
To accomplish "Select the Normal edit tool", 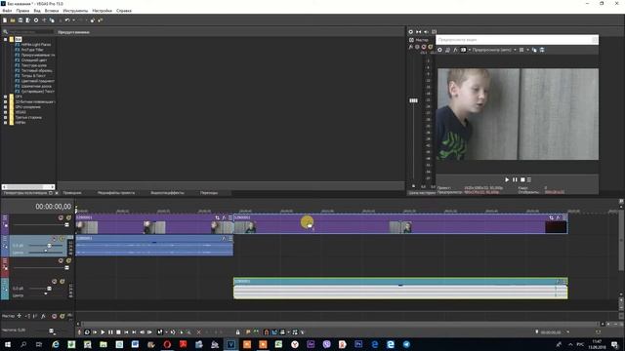I will [160, 332].
